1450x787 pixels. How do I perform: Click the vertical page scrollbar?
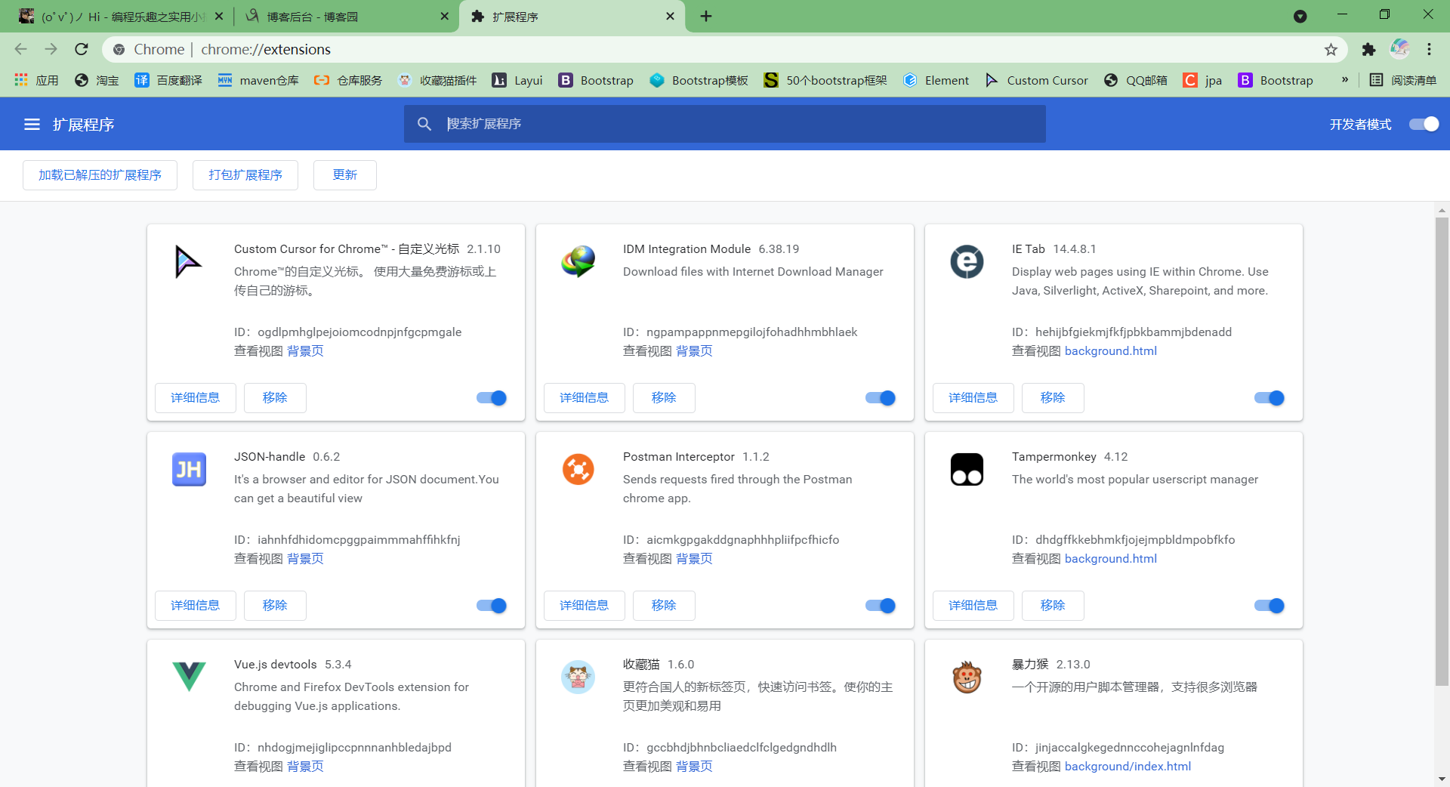(1442, 452)
